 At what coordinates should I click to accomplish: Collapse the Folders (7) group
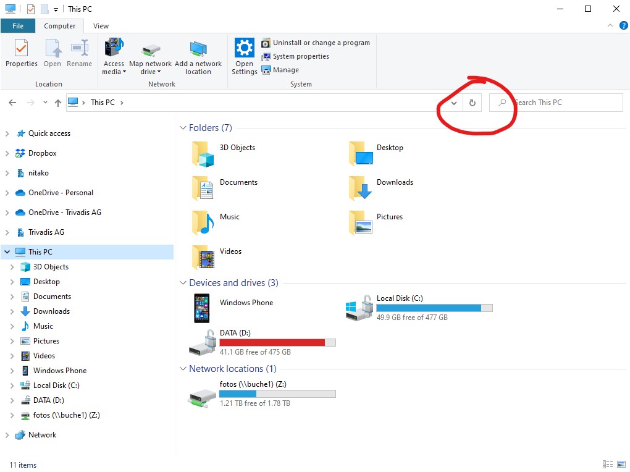click(183, 128)
